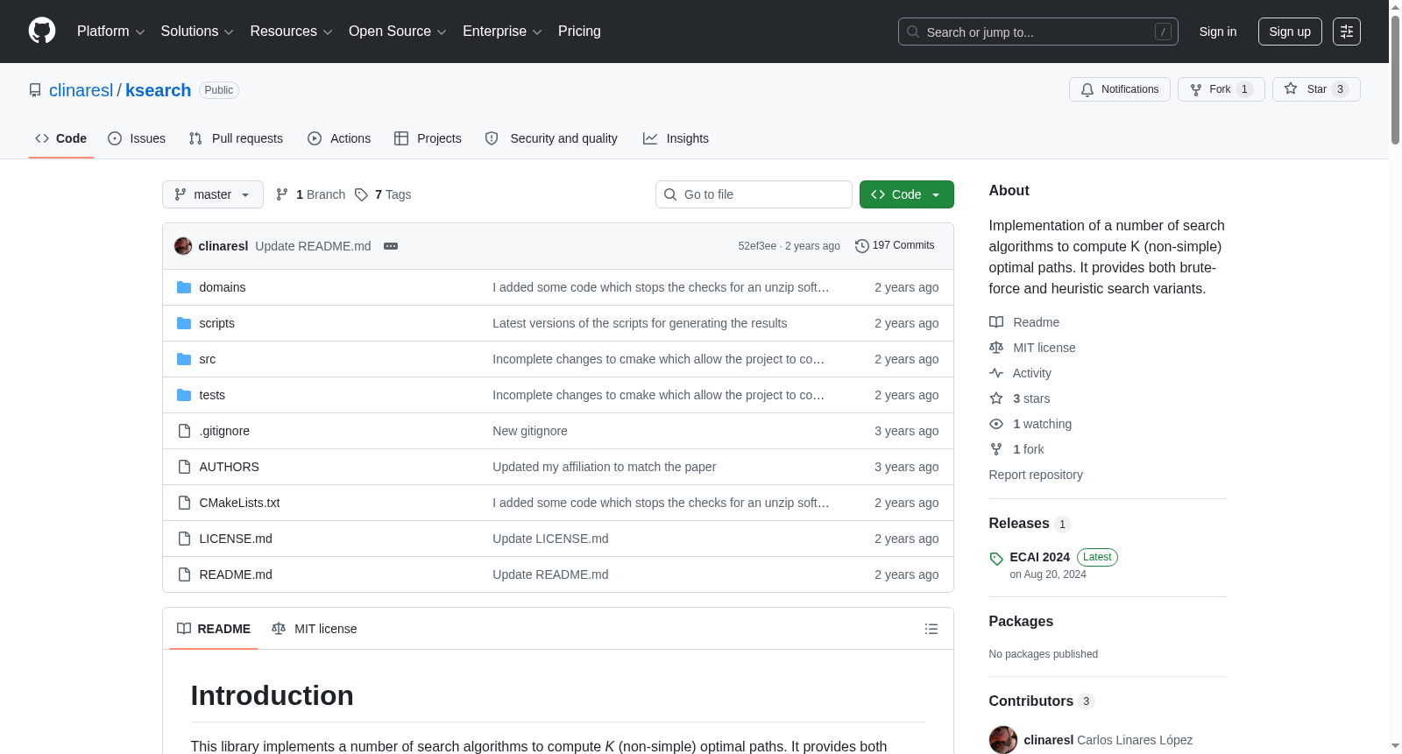This screenshot has height=754, width=1402.
Task: Open the green Code dropdown
Action: pos(907,194)
